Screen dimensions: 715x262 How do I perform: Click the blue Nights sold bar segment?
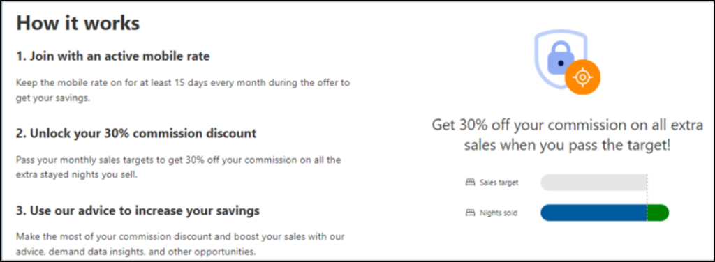[x=594, y=213]
